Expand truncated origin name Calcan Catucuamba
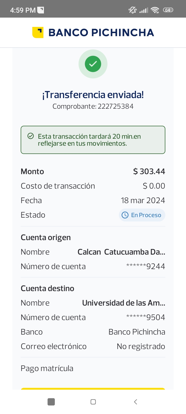The image size is (186, 414). pyautogui.click(x=121, y=252)
